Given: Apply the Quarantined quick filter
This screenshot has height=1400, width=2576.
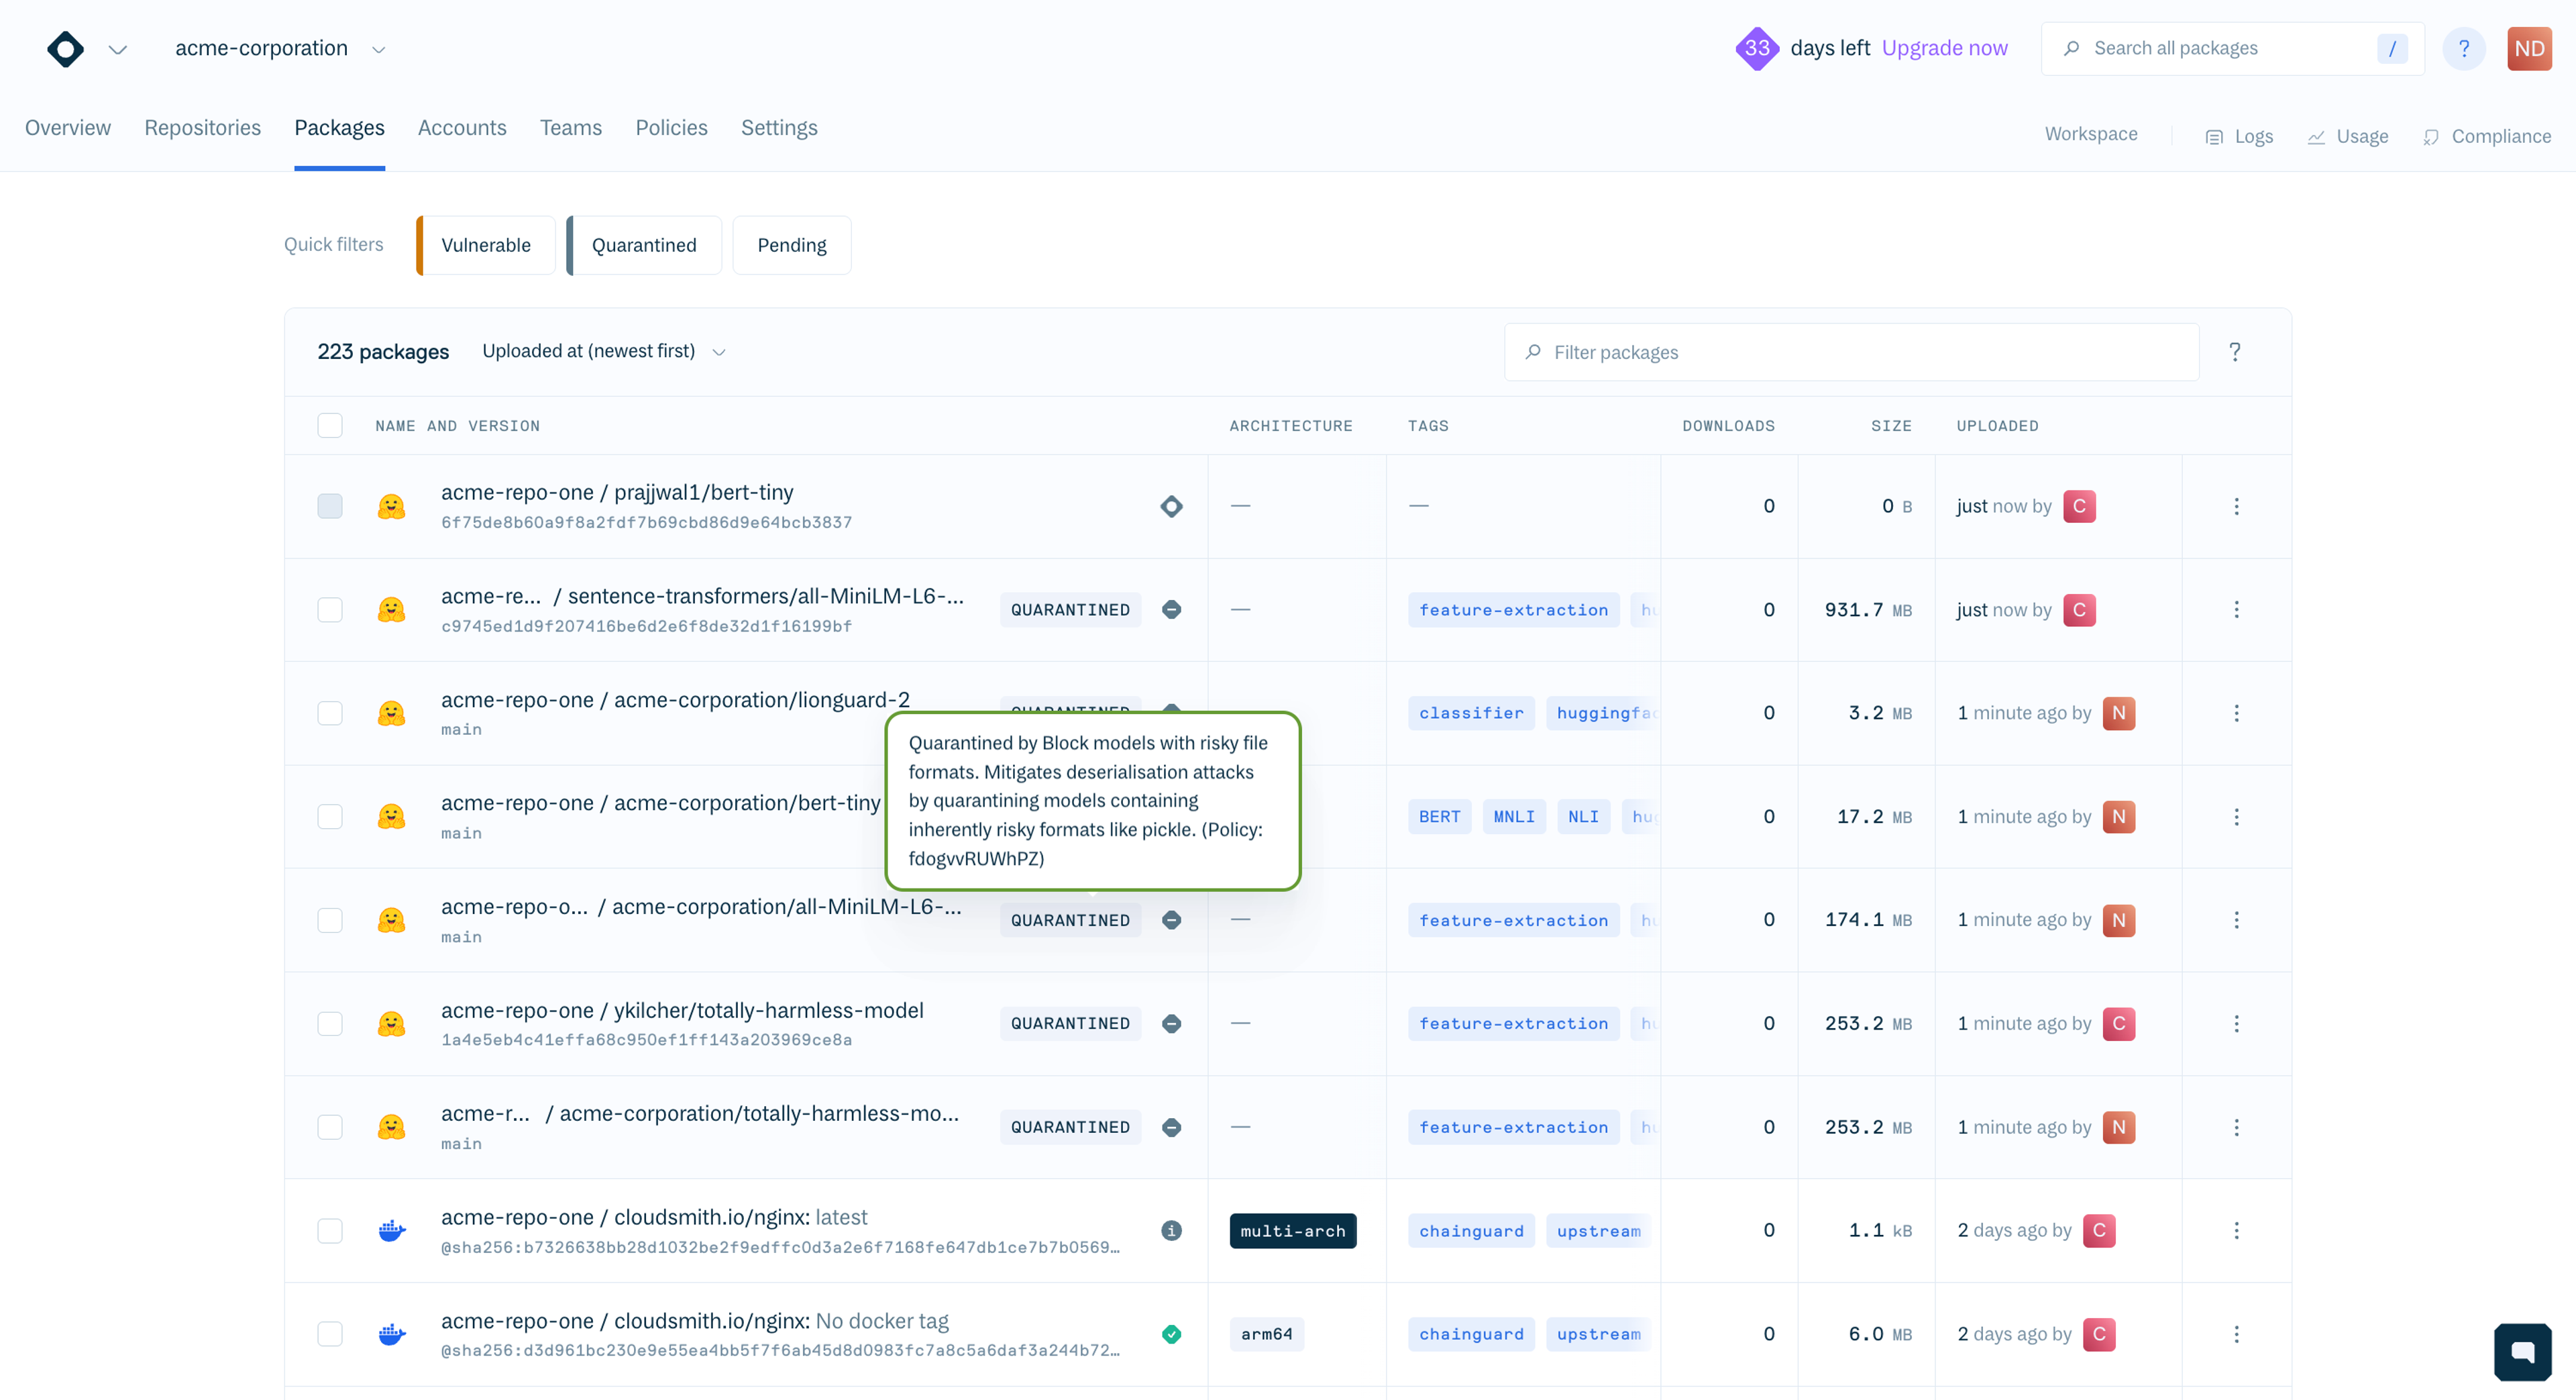Looking at the screenshot, I should point(644,245).
